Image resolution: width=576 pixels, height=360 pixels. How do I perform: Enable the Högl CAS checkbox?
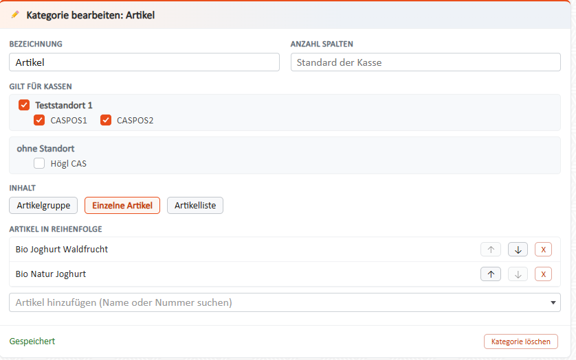point(39,163)
